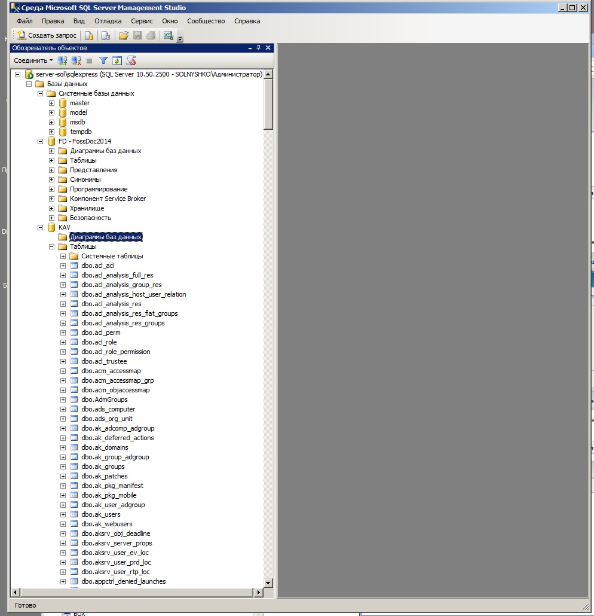Click the vertical scrollbar down arrow
Screen dimensions: 594x616
pyautogui.click(x=268, y=583)
